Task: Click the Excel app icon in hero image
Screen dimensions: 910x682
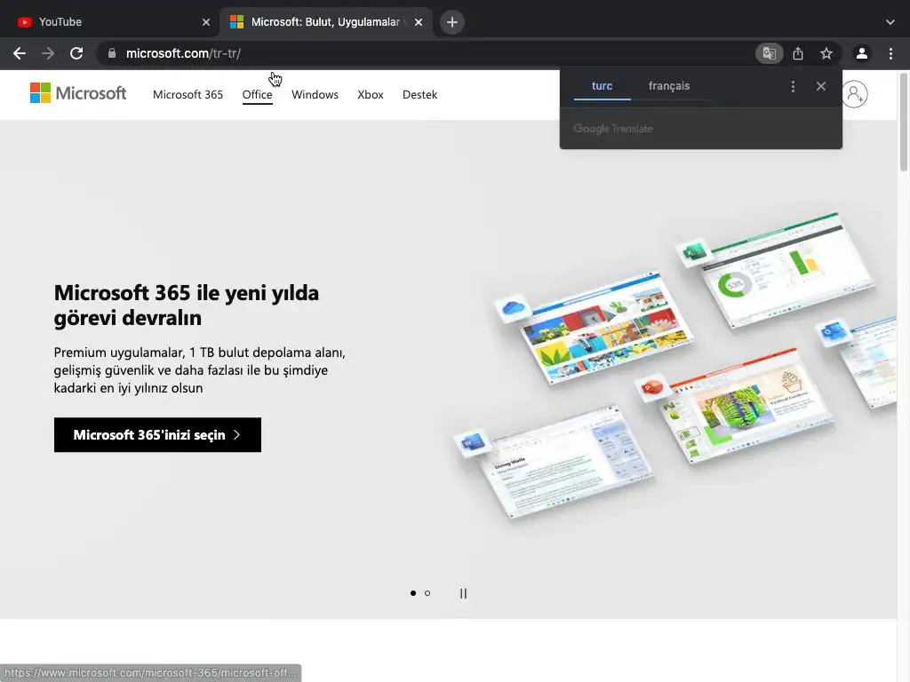Action: [694, 251]
